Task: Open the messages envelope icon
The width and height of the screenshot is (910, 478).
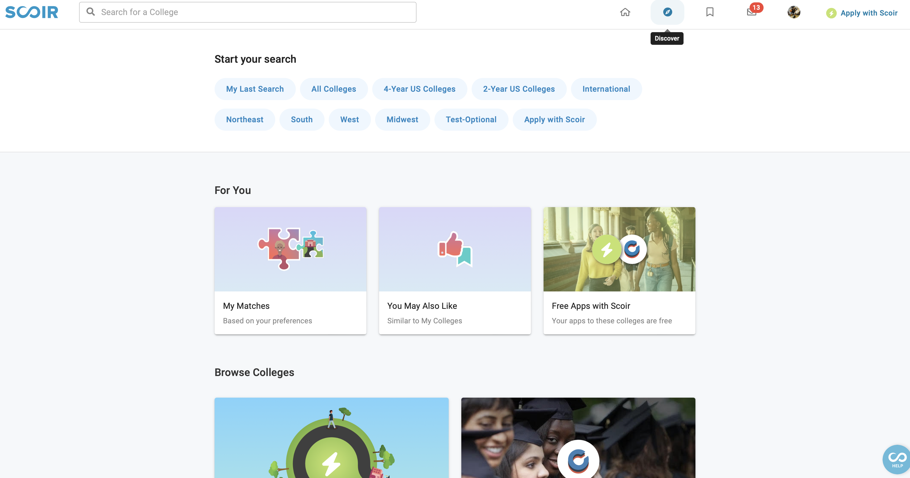Action: [751, 13]
